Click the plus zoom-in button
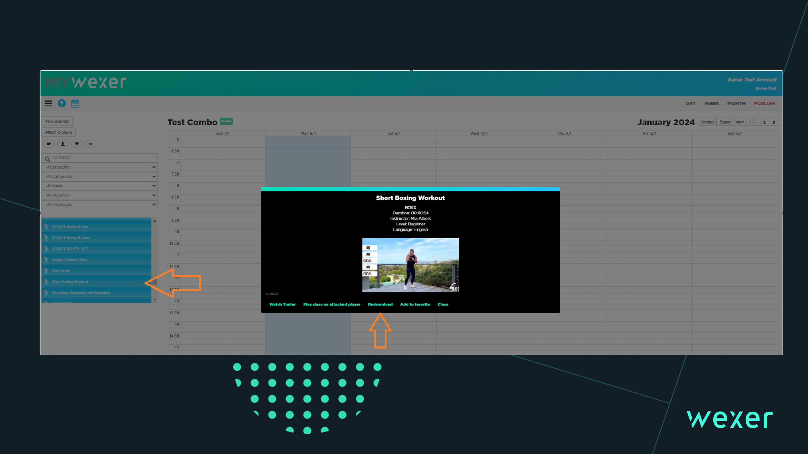The image size is (808, 454). [x=750, y=122]
